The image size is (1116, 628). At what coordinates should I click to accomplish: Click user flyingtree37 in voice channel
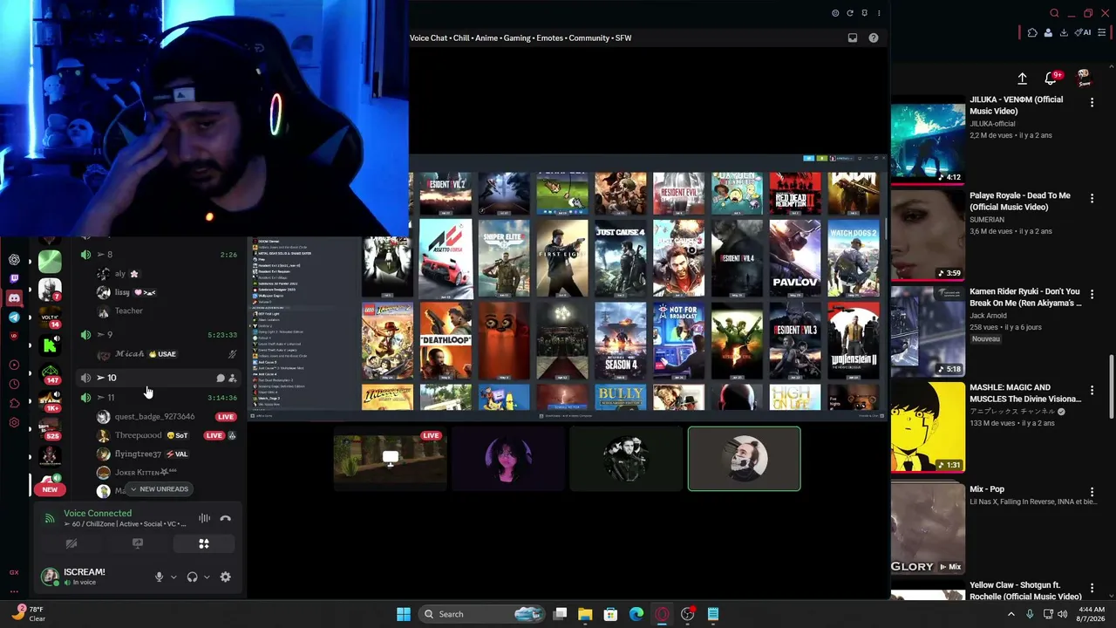tap(138, 454)
